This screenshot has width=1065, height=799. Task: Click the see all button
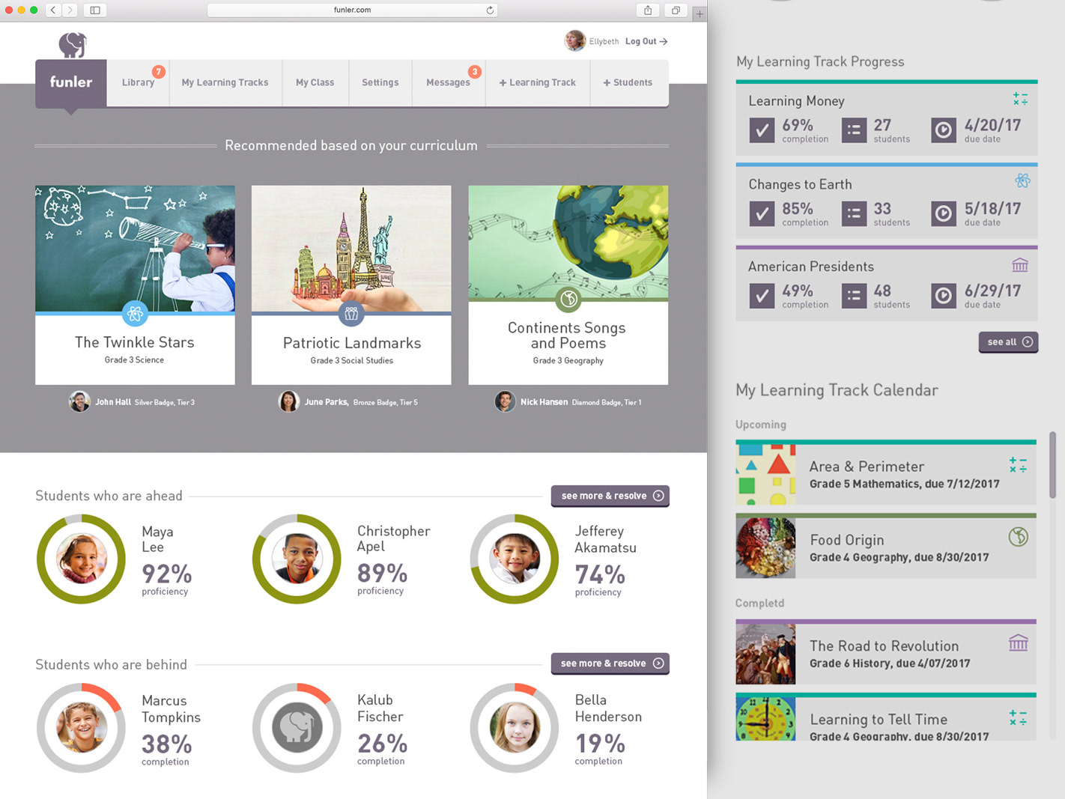[x=1008, y=342]
